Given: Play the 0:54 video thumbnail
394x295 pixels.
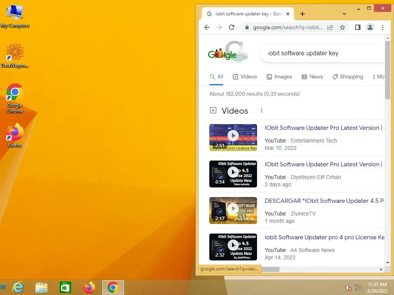Looking at the screenshot, I should [x=233, y=174].
